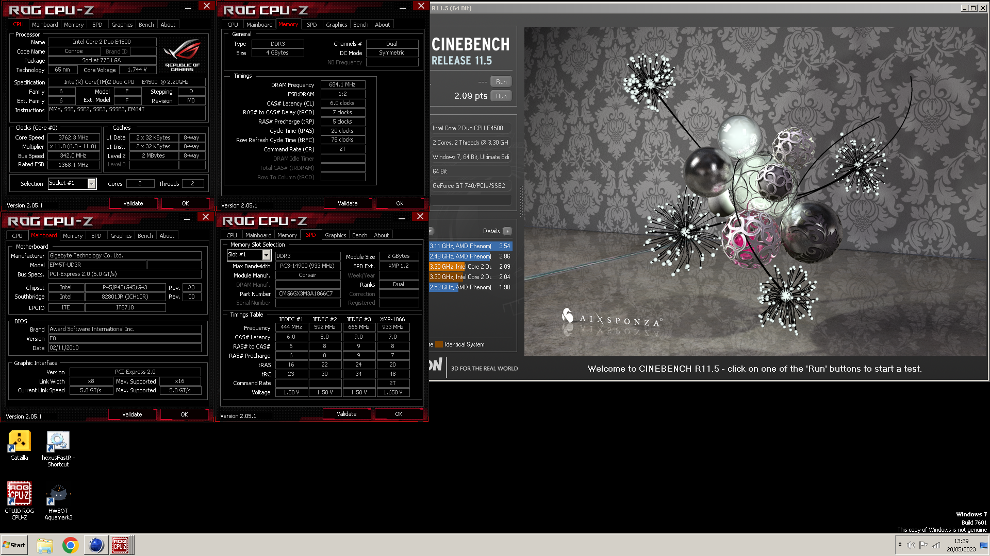Open the Windows Start button

pos(14,545)
